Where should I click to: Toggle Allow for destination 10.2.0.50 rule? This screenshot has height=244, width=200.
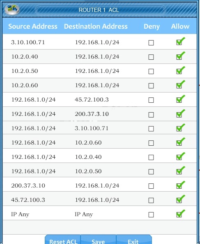[x=179, y=171]
